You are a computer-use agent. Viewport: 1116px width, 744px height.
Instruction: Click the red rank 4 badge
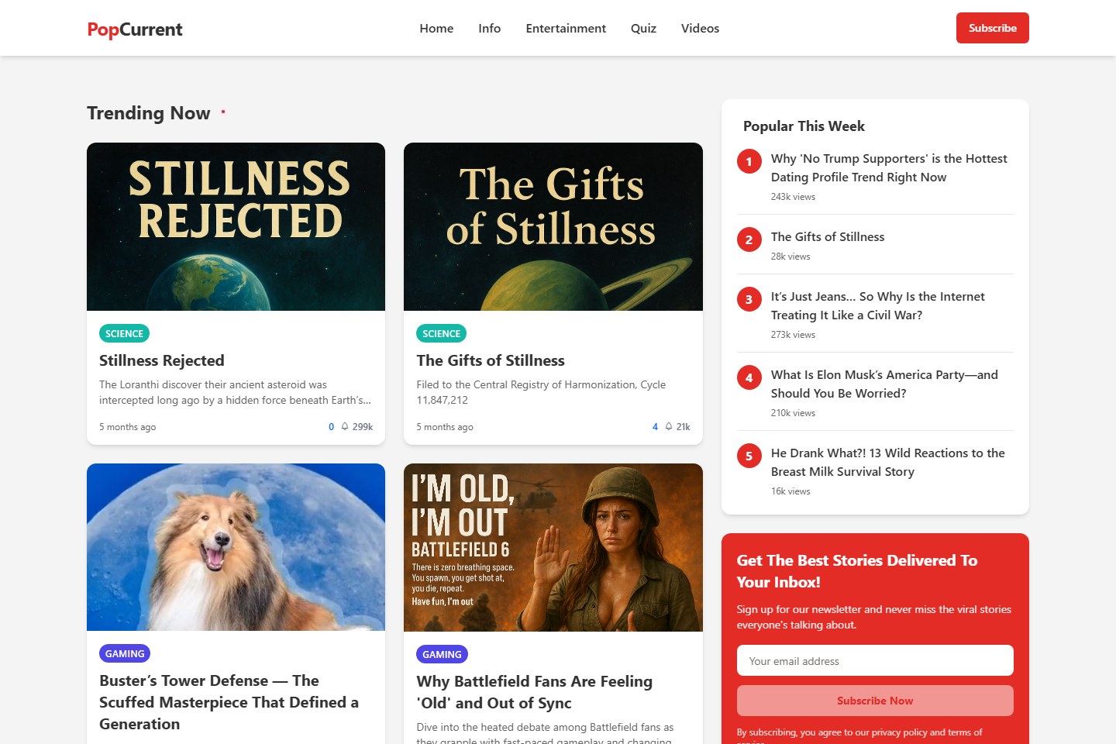click(x=749, y=378)
